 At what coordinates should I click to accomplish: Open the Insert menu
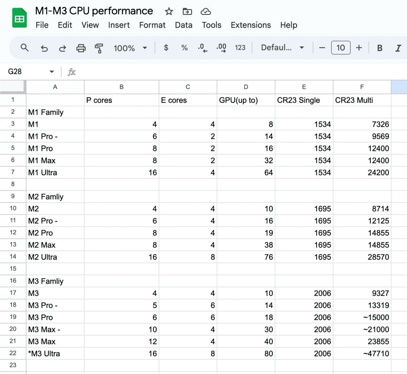pos(119,25)
